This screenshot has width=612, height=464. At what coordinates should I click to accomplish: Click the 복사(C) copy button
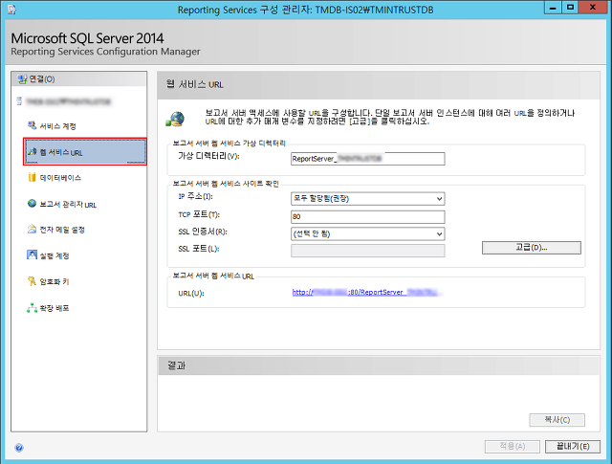[x=557, y=420]
